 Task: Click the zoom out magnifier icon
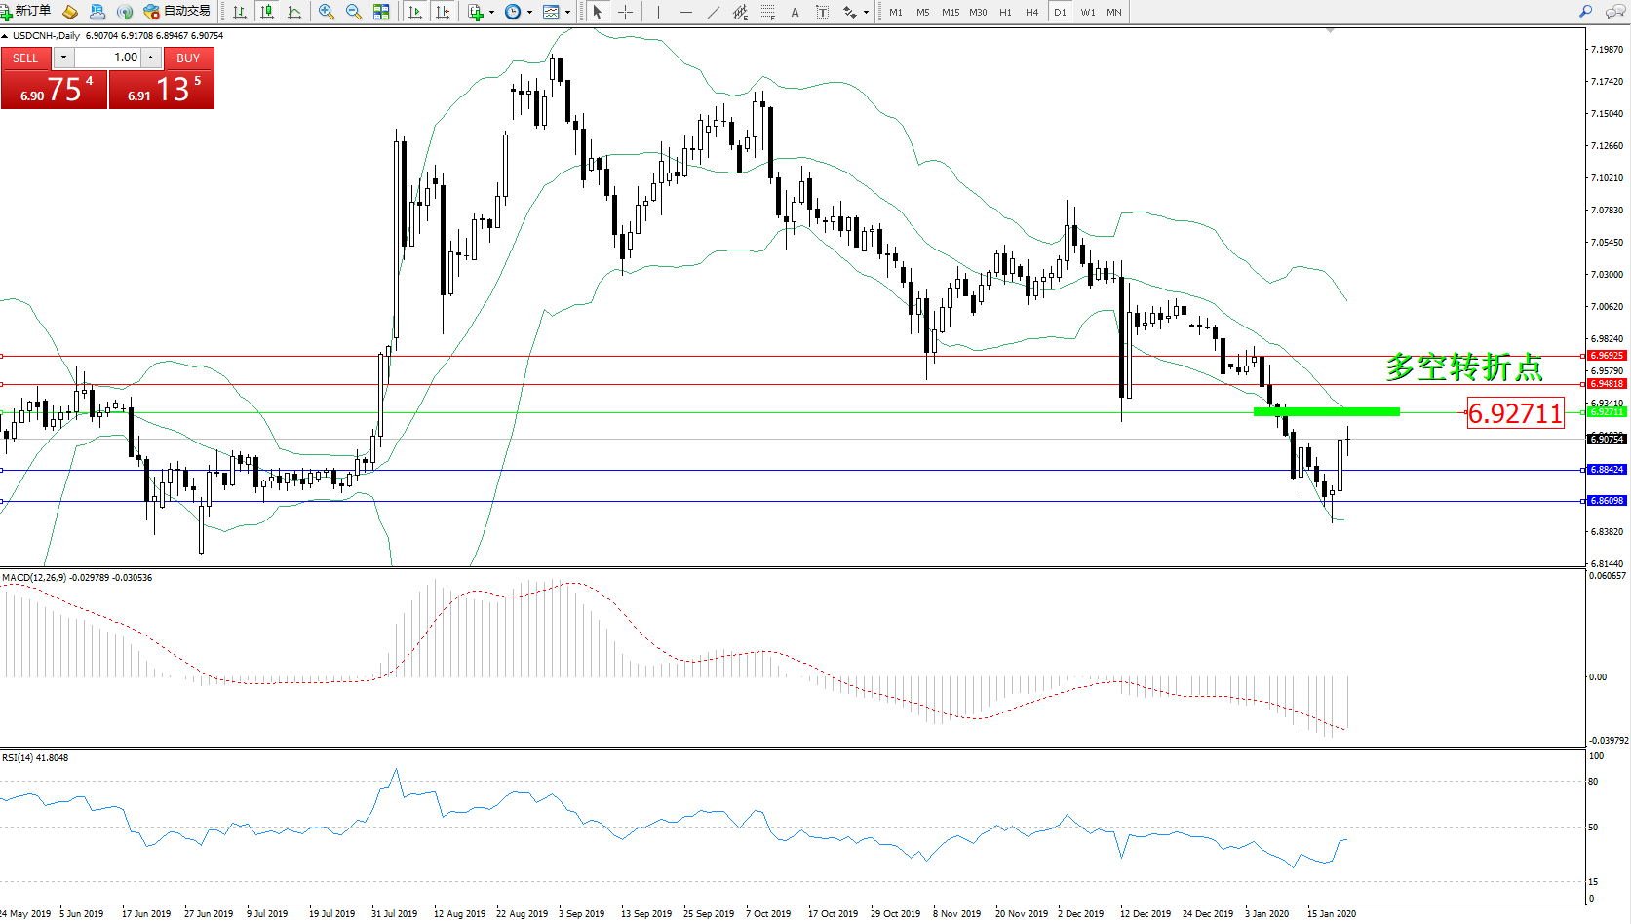pos(353,12)
